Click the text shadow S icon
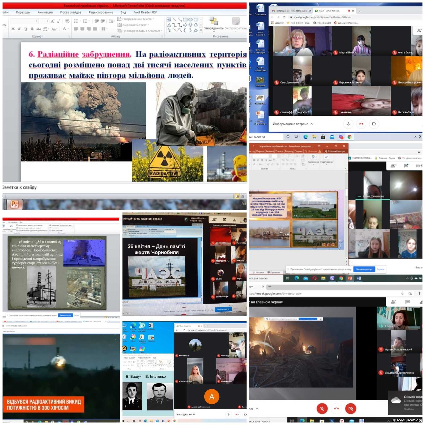The width and height of the screenshot is (425, 425). tap(32, 29)
